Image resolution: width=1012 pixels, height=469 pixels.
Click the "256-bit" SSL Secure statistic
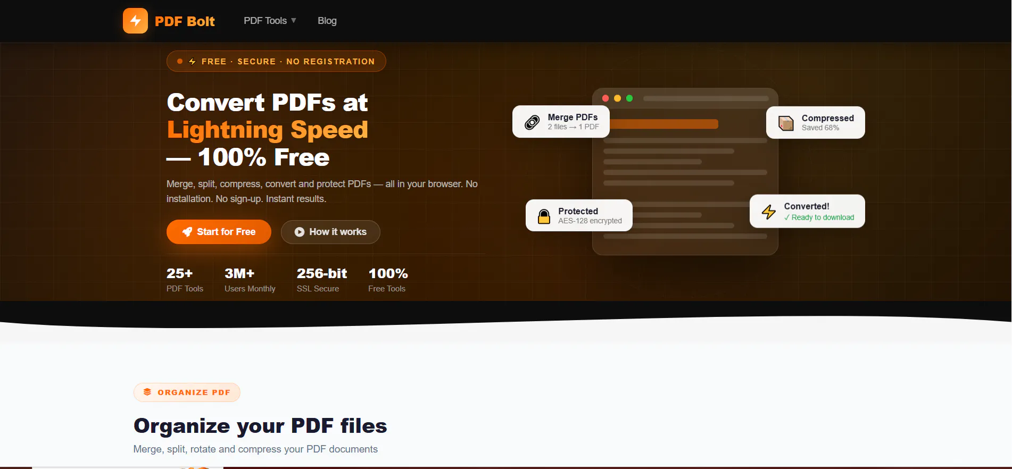click(322, 273)
